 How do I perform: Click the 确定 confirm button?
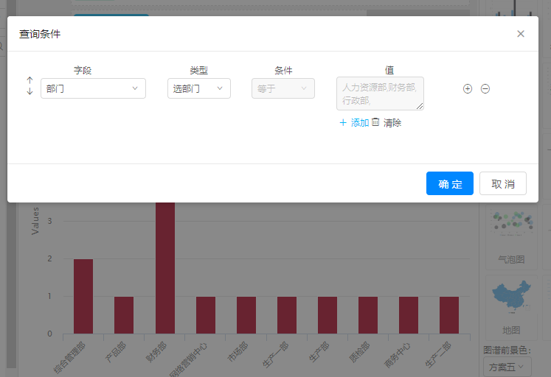(449, 183)
